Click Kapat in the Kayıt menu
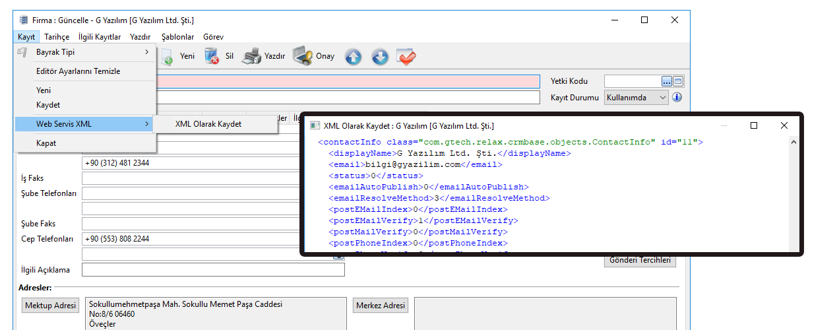The height and width of the screenshot is (330, 837). [46, 143]
